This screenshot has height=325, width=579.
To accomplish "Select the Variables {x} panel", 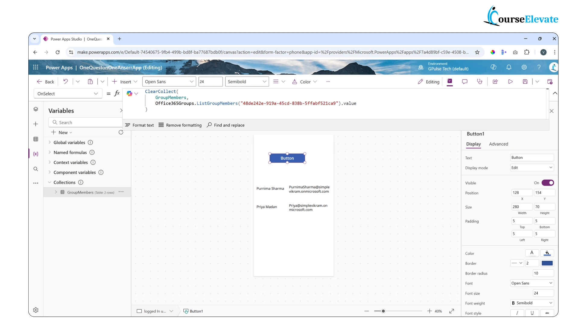I will point(36,154).
